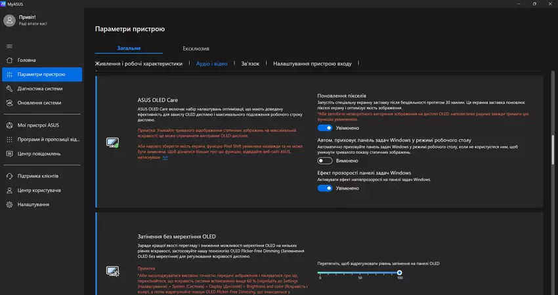Open Оновлення системи update icon
The image size is (558, 295).
tap(9, 103)
